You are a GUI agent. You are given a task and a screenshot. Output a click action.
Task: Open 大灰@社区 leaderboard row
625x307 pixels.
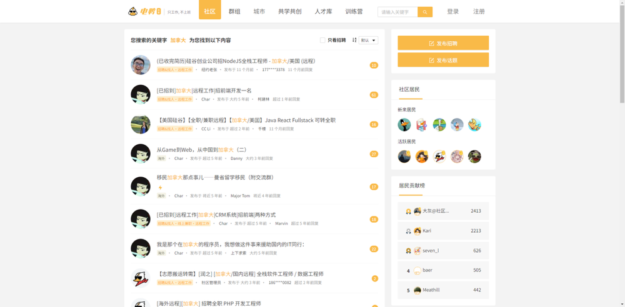click(443, 211)
